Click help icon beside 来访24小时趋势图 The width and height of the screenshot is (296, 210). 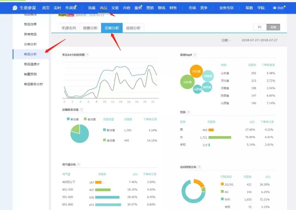(87, 55)
